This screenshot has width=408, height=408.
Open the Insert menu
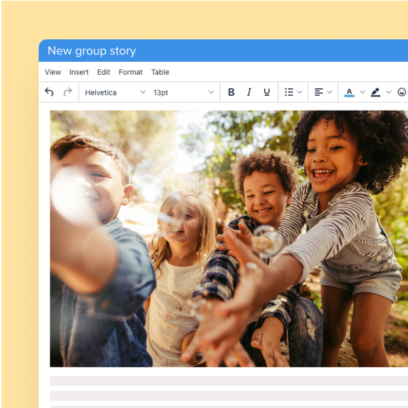(x=79, y=72)
